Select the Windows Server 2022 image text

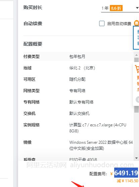tap(101, 145)
